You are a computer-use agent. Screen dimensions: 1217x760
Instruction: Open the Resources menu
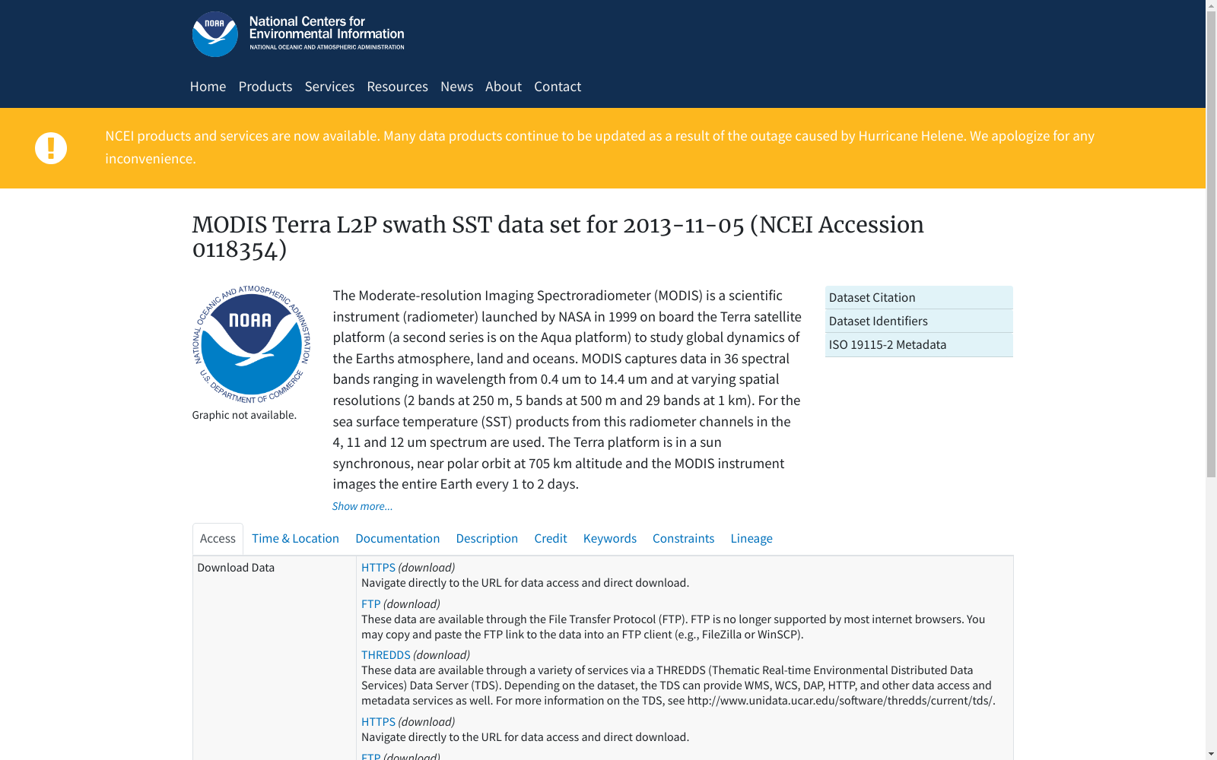click(x=397, y=87)
